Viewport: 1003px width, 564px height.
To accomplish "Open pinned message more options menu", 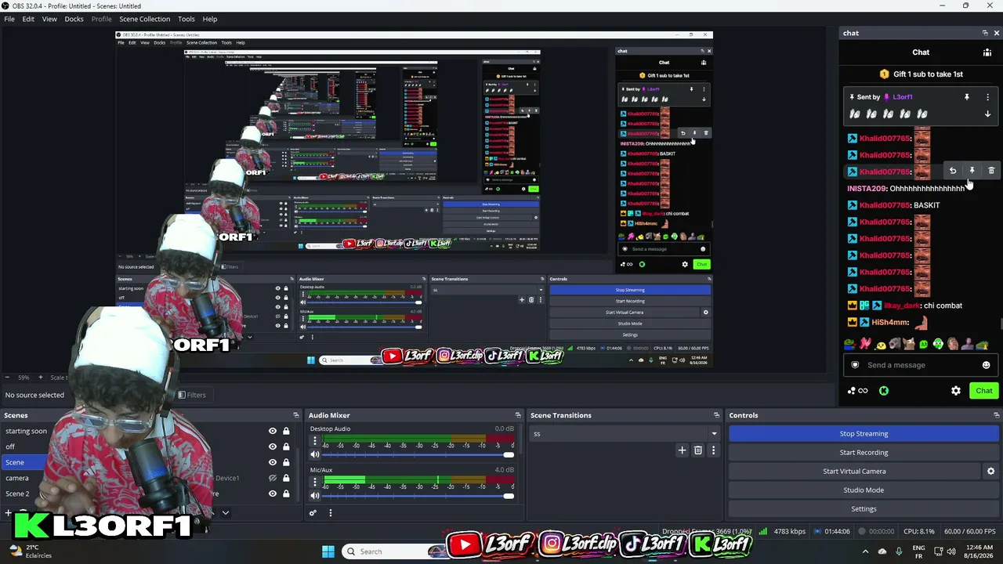I will coord(987,97).
